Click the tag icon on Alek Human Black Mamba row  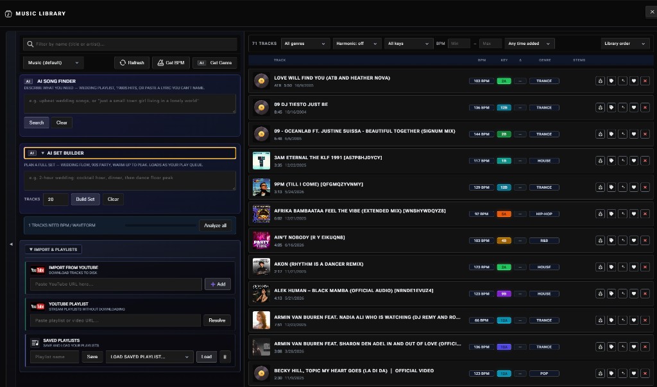point(611,293)
